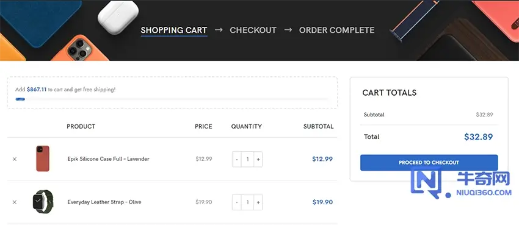Click the free shipping progress bar

[x=172, y=99]
